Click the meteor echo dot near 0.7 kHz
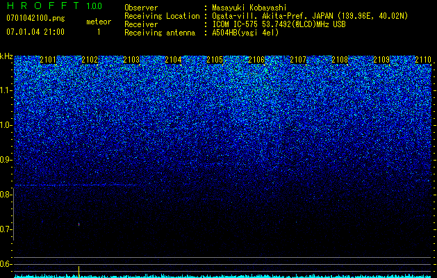Screen dimensions: 437x278 79,224
